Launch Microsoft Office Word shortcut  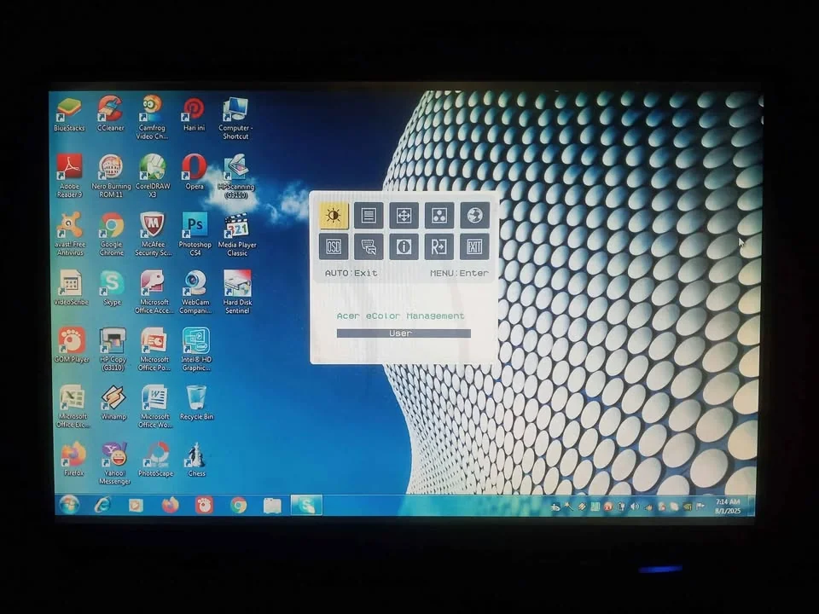(x=155, y=407)
